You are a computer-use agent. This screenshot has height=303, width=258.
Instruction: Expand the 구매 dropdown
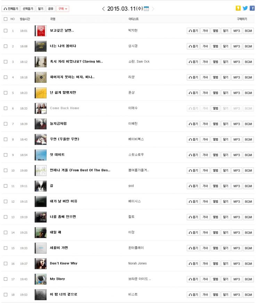[x=63, y=9]
